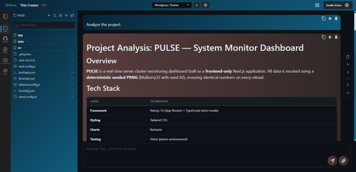
Task: Toggle the sidebar panel icon
Action: point(5,17)
